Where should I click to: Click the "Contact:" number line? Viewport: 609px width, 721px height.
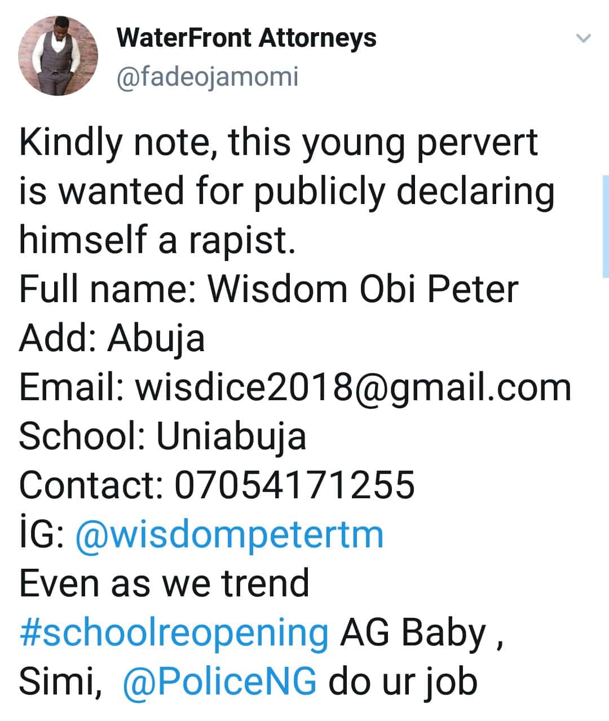[x=217, y=485]
